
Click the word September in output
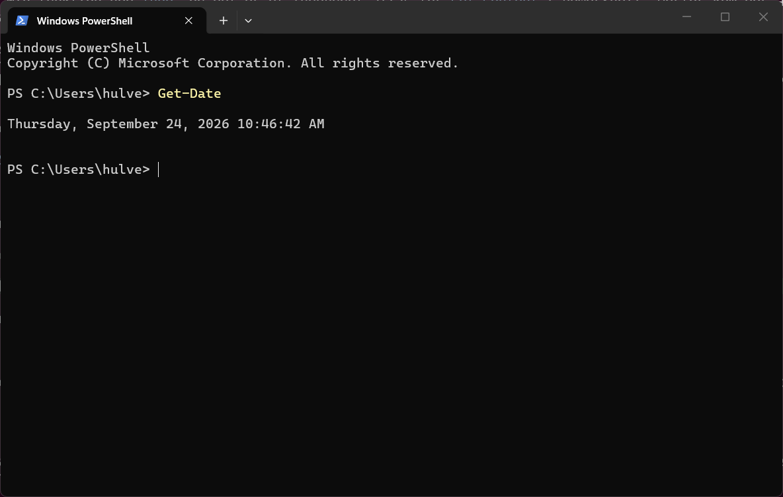click(x=122, y=124)
